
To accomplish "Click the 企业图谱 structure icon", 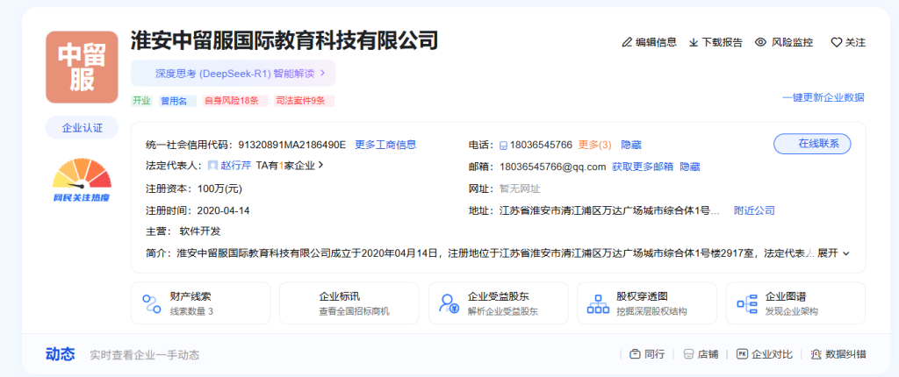I will 746,303.
